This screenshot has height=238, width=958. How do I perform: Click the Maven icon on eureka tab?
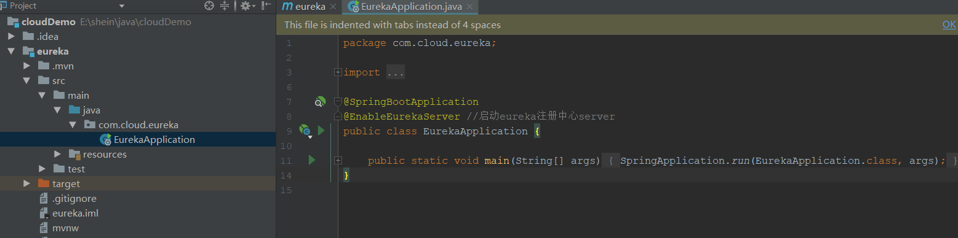[x=287, y=6]
